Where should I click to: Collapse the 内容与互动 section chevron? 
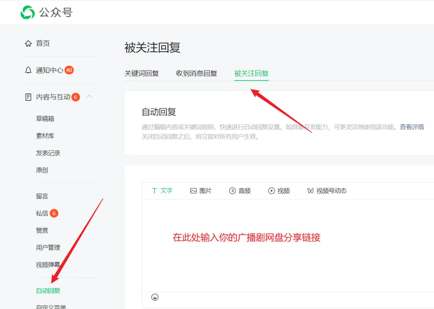click(x=90, y=97)
